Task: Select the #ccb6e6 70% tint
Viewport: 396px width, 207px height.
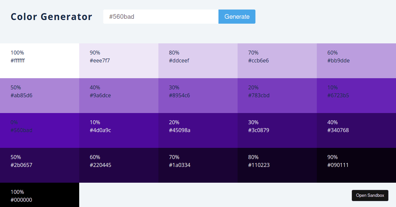Action: point(277,60)
